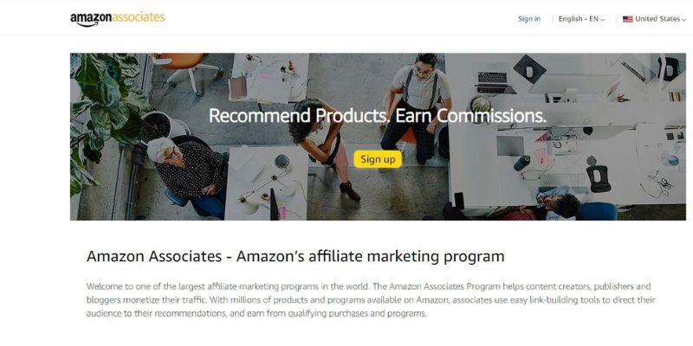Click the yellow Sign up button
The height and width of the screenshot is (346, 693).
click(x=378, y=159)
